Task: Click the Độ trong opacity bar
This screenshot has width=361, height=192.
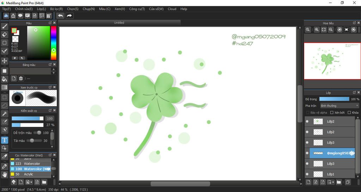Action: pos(334,99)
